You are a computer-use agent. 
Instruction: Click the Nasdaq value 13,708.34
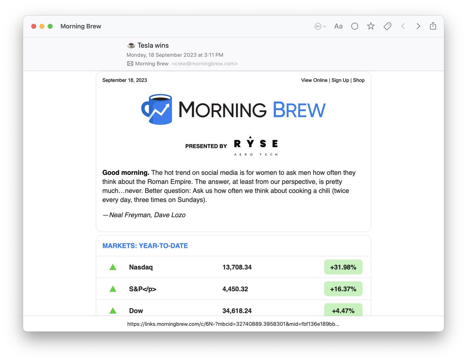pos(237,267)
